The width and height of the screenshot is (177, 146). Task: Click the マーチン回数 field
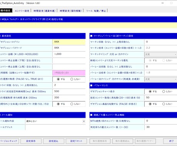161,42
